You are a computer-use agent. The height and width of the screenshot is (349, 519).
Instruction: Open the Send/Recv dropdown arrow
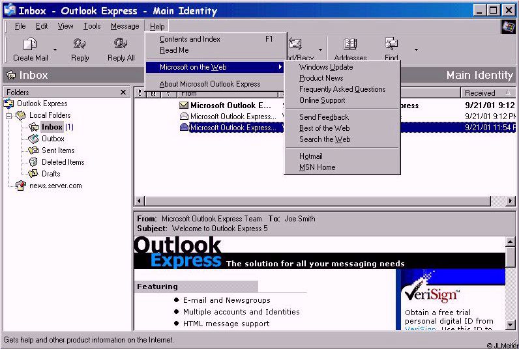click(320, 50)
